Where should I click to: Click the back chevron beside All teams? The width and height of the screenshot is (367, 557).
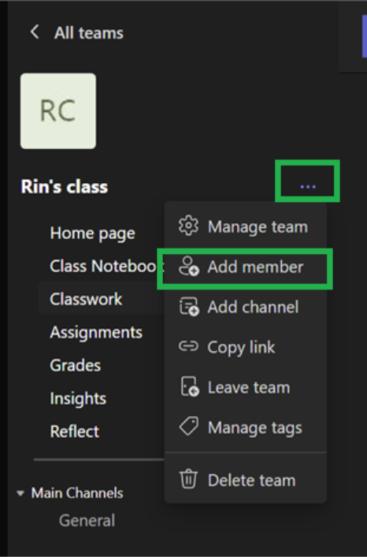pyautogui.click(x=35, y=32)
